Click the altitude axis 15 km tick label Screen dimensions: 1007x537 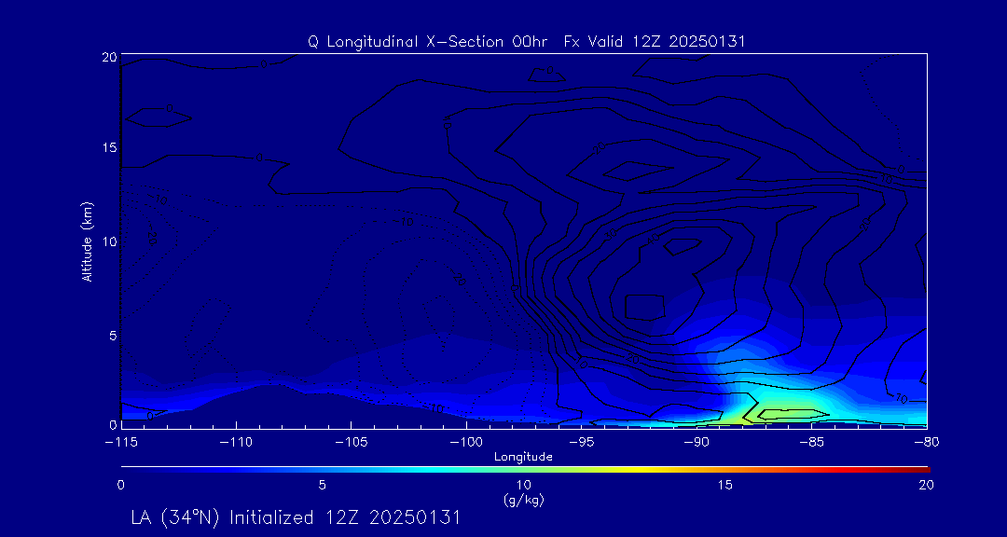click(x=108, y=147)
